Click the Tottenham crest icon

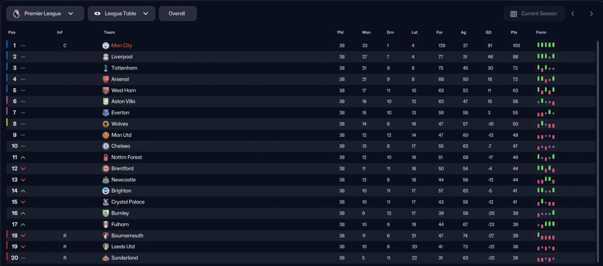click(x=106, y=68)
